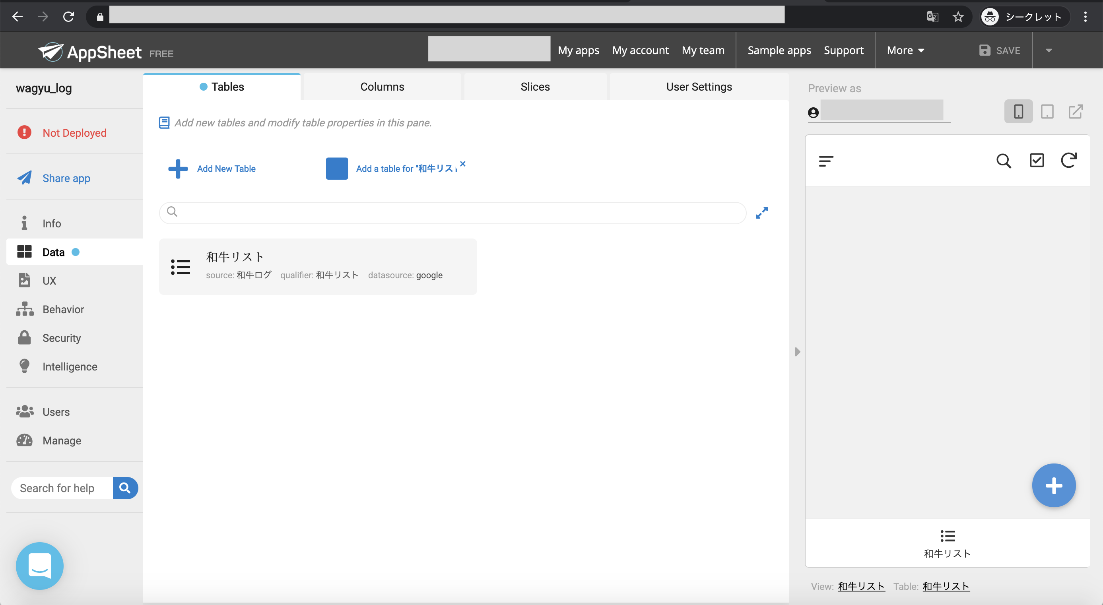1103x605 pixels.
Task: Open the Security settings
Action: click(x=62, y=338)
